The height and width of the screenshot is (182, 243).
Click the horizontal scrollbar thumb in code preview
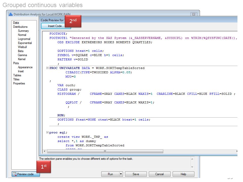coord(105,151)
